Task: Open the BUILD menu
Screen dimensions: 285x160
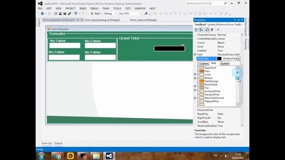Action: click(83, 8)
